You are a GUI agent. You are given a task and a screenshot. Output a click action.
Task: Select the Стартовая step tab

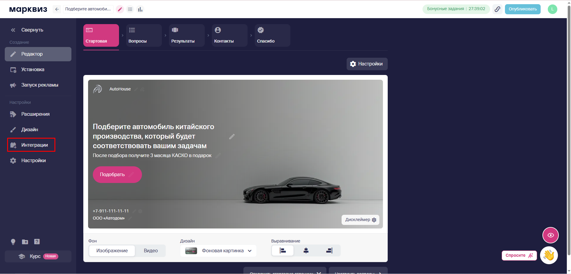(101, 35)
